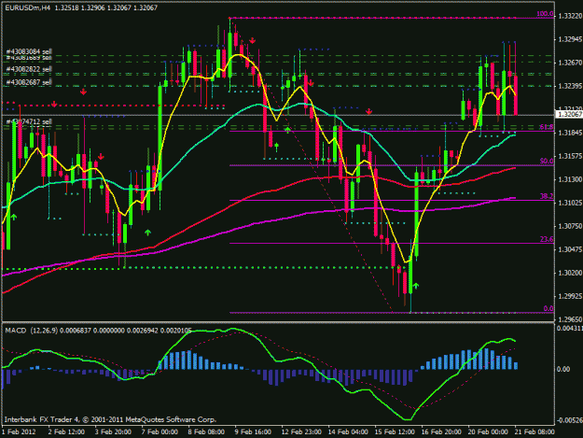The width and height of the screenshot is (583, 438).
Task: Click the 8 Feb 08:00 time label
Action: [x=206, y=432]
